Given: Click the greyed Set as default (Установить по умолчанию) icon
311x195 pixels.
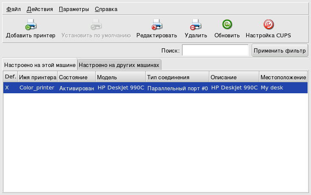Looking at the screenshot, I should [96, 25].
